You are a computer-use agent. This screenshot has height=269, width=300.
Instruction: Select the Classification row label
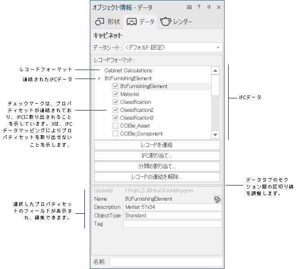coord(136,102)
